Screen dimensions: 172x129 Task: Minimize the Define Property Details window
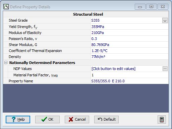click(140, 7)
